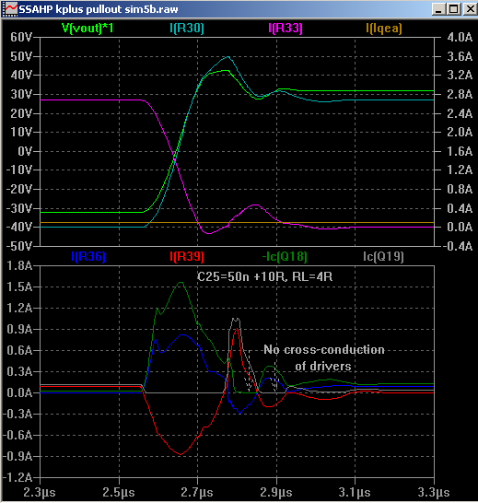Screen dimensions: 478x503
Task: Select the -Ic(Q18) trace label
Action: click(x=285, y=256)
